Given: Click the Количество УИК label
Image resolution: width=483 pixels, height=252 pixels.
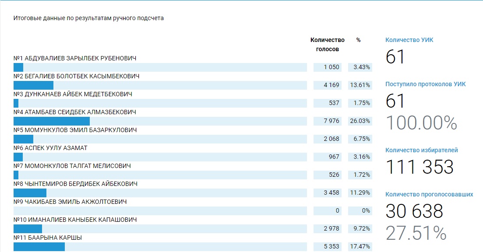Looking at the screenshot, I should (x=409, y=40).
